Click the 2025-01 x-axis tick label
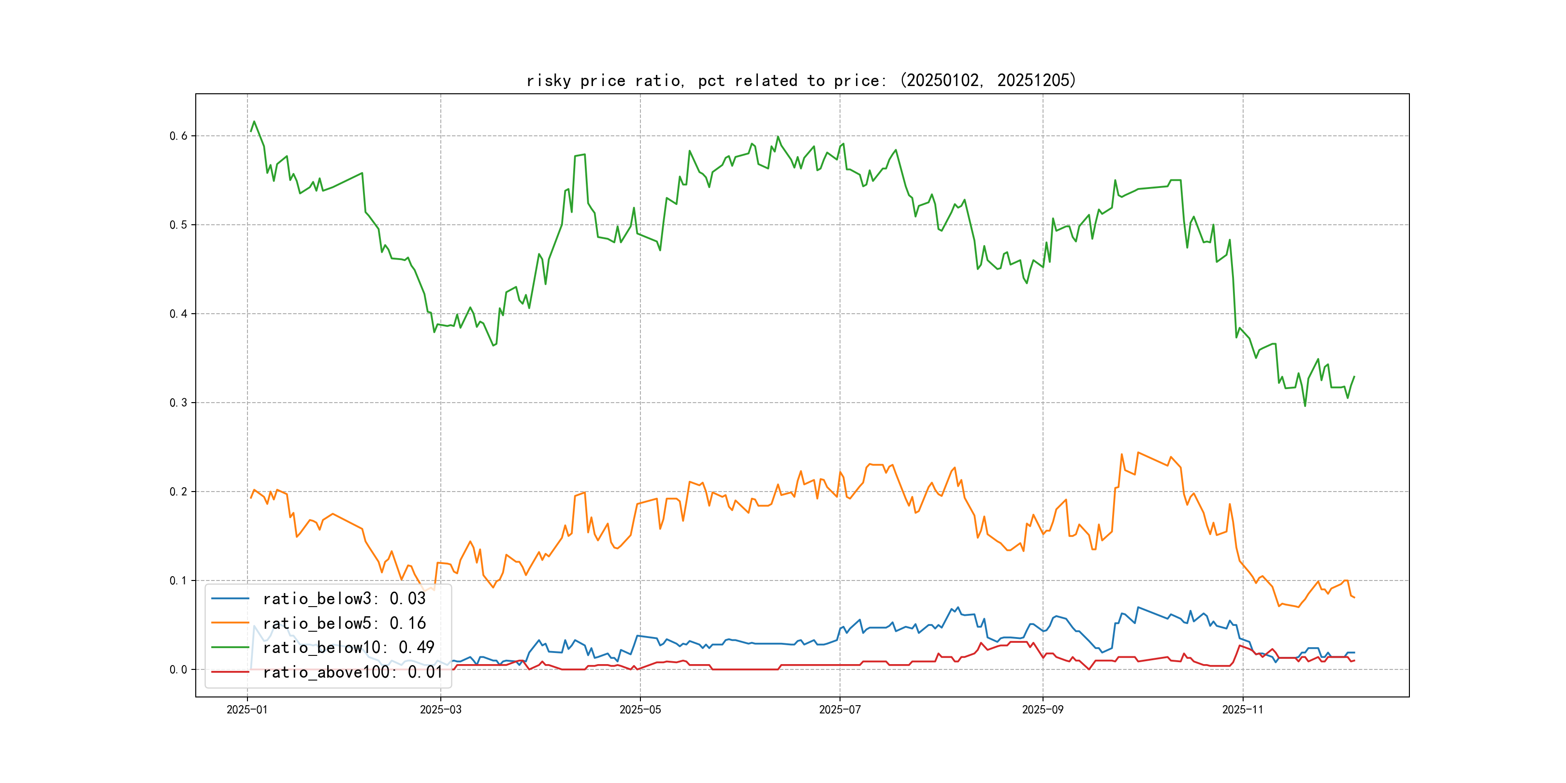 [247, 710]
